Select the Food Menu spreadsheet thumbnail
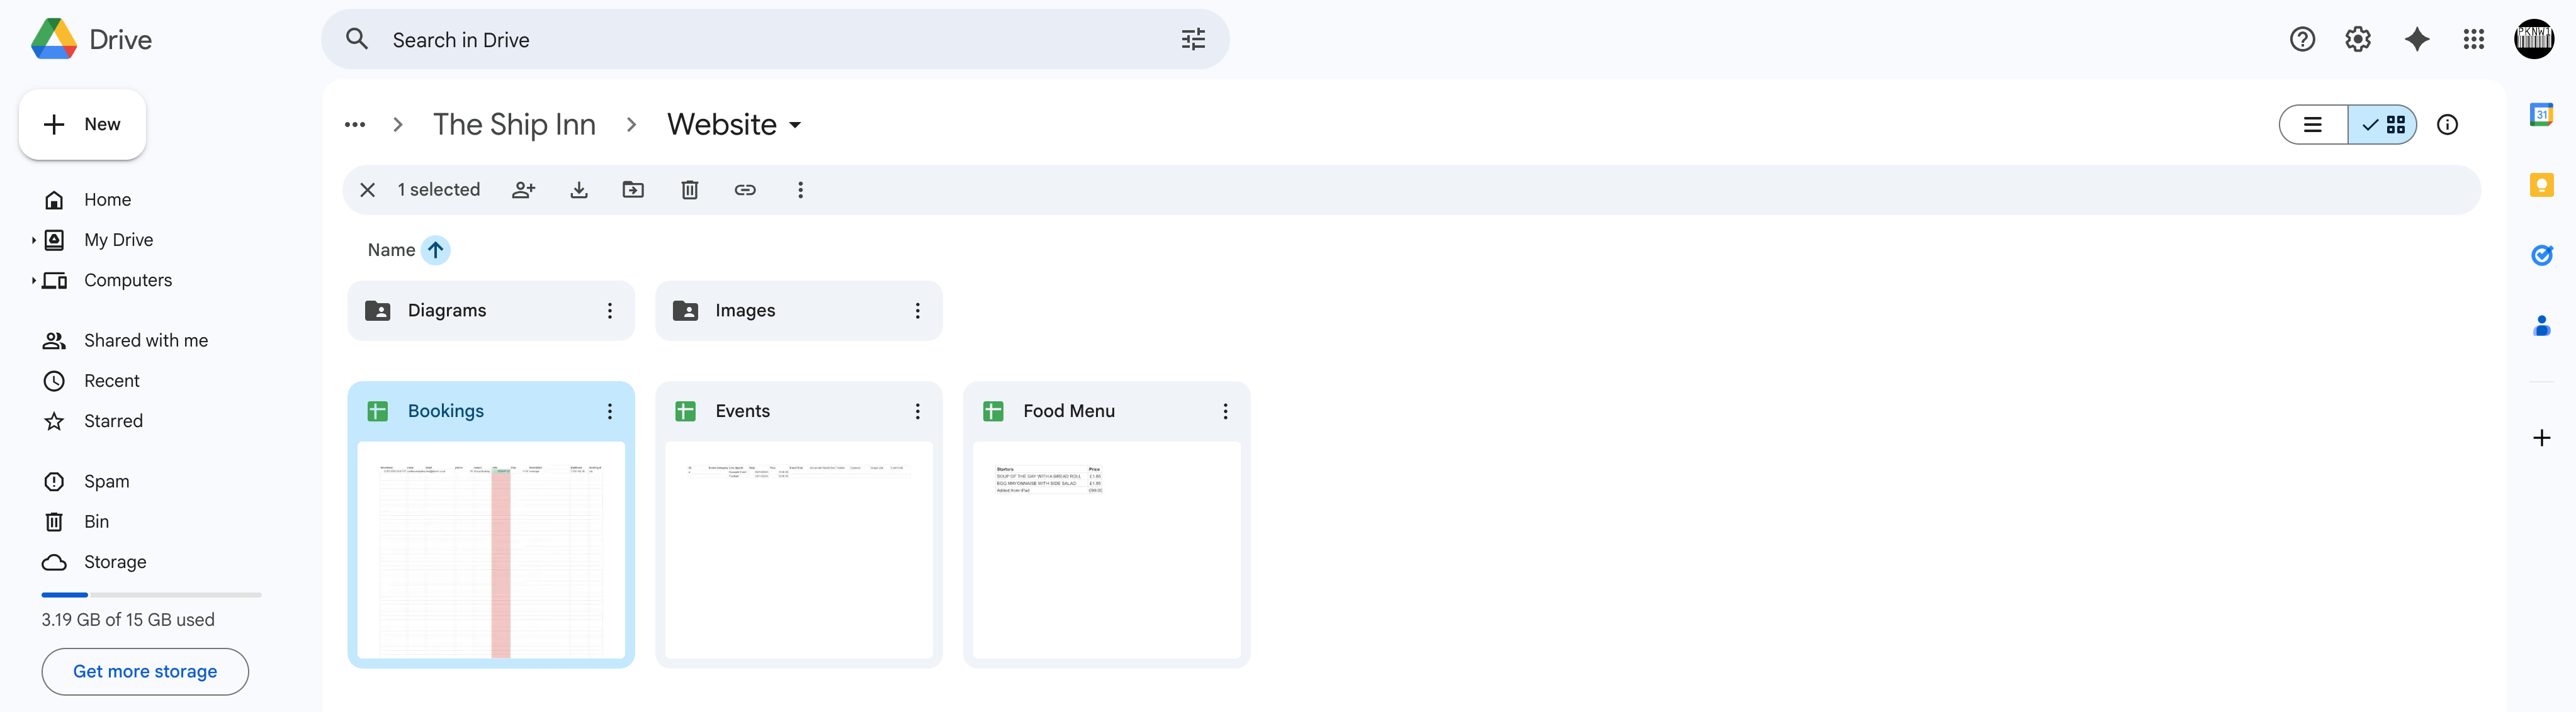2576x712 pixels. pyautogui.click(x=1107, y=550)
